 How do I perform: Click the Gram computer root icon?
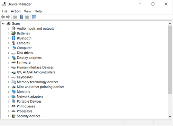8,23
